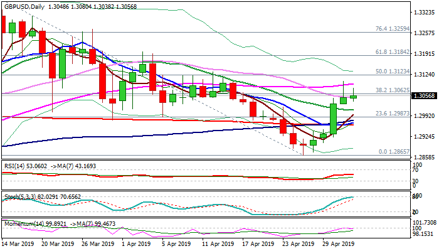439x251 pixels.
Task: Select the 17 Apr 2019 date marker
Action: [x=258, y=243]
